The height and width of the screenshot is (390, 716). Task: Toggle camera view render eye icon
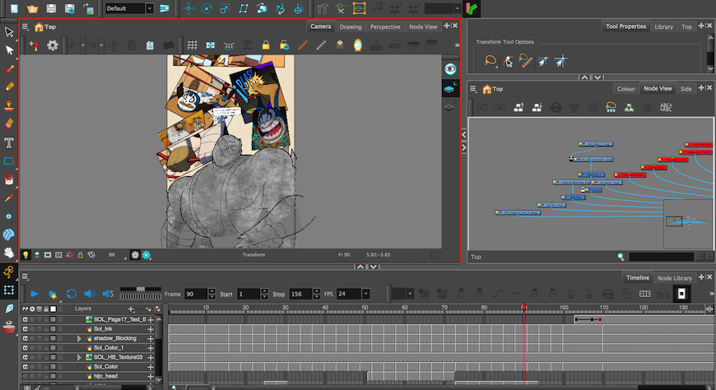point(450,69)
